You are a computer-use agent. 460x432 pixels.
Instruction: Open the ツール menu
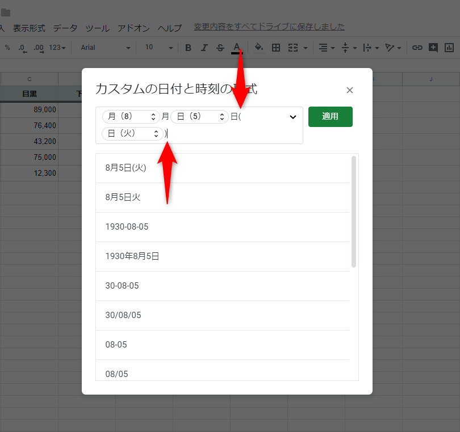pyautogui.click(x=98, y=28)
